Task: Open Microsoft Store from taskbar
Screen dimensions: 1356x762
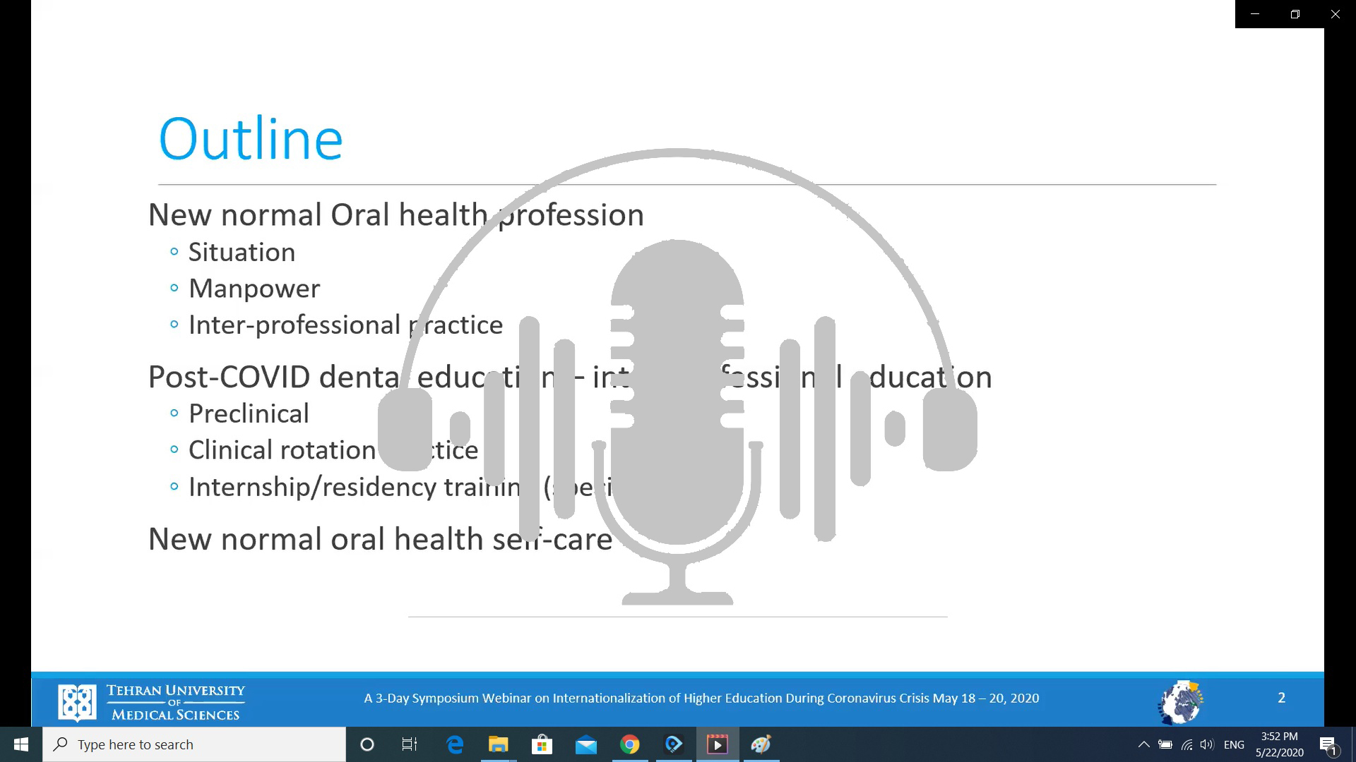Action: point(542,744)
